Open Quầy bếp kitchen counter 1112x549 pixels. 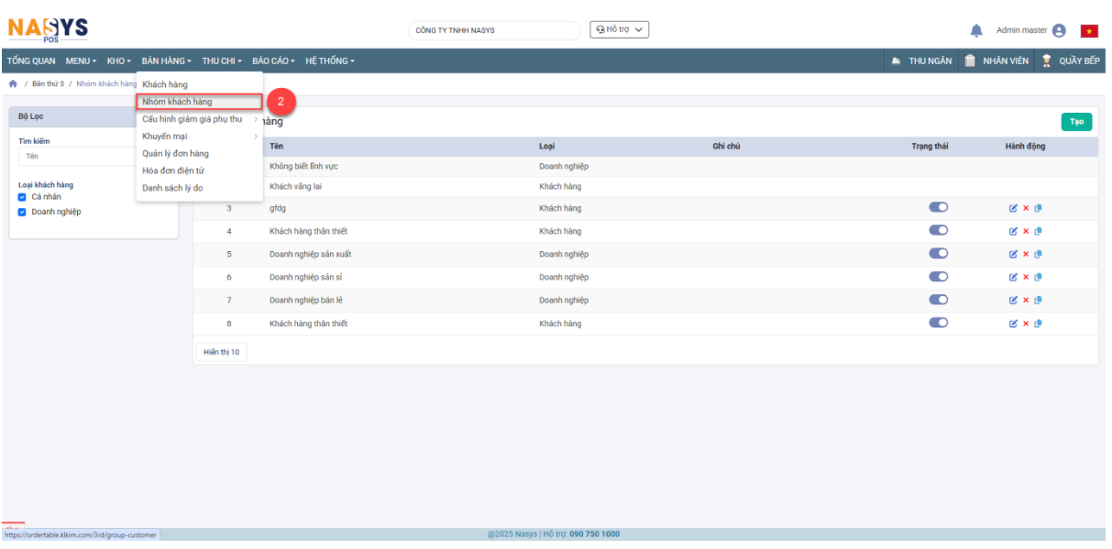pyautogui.click(x=1070, y=60)
